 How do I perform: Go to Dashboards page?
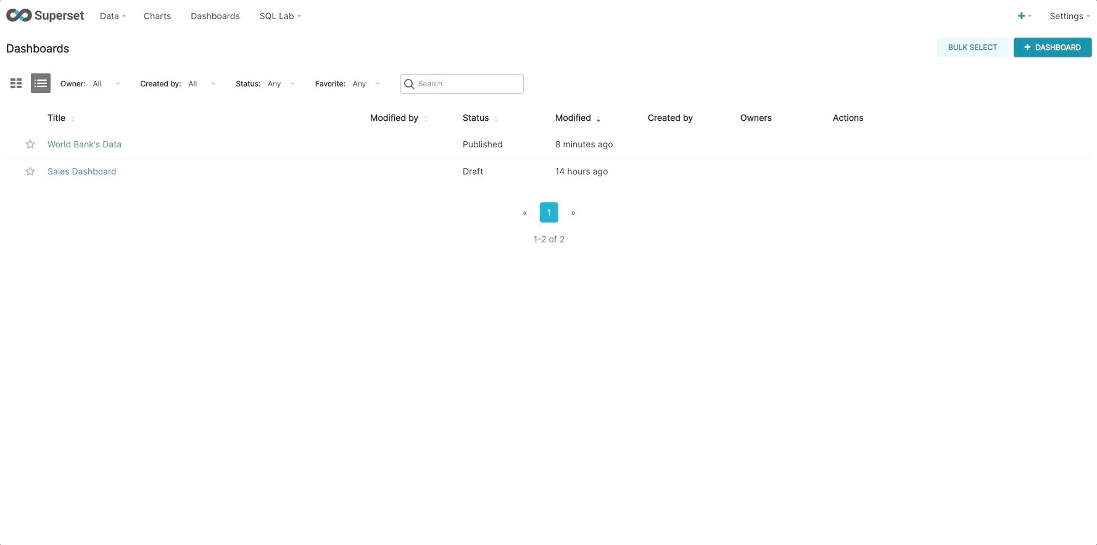tap(215, 16)
